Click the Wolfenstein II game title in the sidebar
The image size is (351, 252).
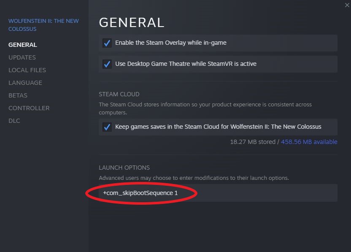coord(43,25)
